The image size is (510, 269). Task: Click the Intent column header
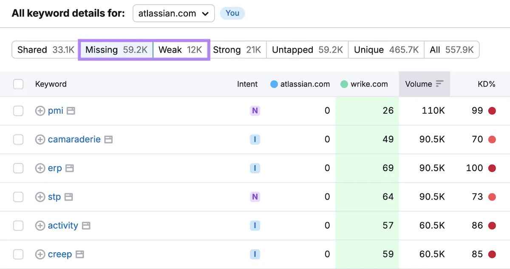[x=247, y=84]
